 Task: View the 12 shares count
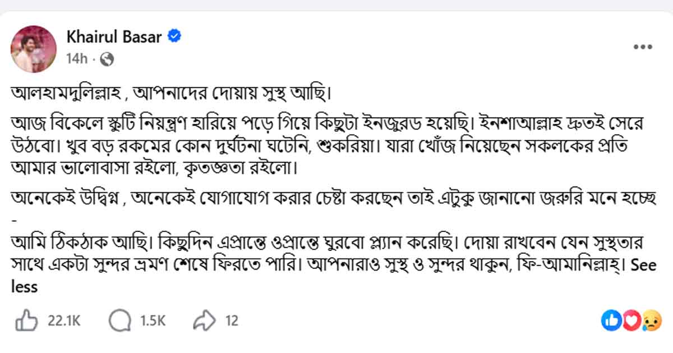[x=232, y=321]
